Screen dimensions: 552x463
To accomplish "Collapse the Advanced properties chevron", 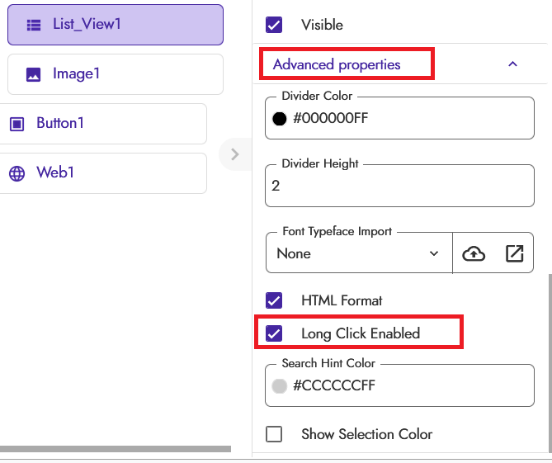I will [x=512, y=64].
